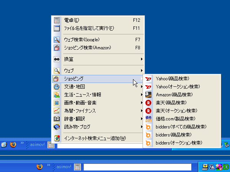Click the Firefox icon in the upper taskbar
The image size is (230, 172).
click(x=13, y=144)
